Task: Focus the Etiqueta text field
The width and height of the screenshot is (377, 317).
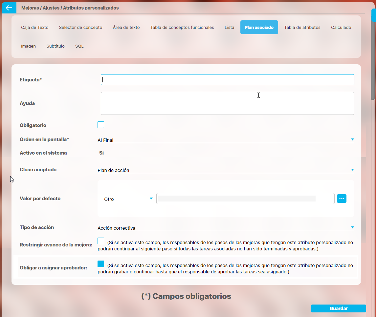Action: [x=227, y=80]
